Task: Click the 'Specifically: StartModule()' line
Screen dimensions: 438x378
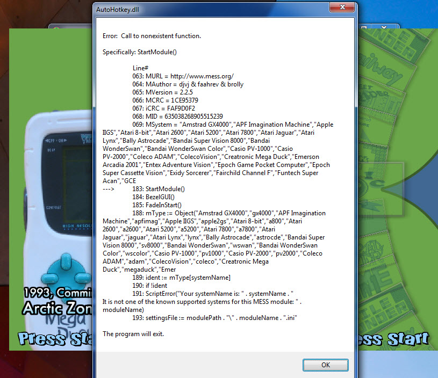Action: [x=140, y=52]
